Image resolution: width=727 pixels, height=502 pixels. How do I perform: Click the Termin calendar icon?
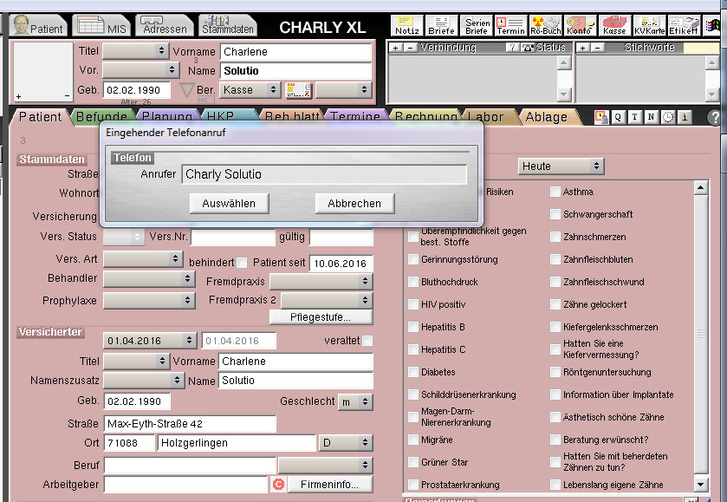tap(510, 25)
